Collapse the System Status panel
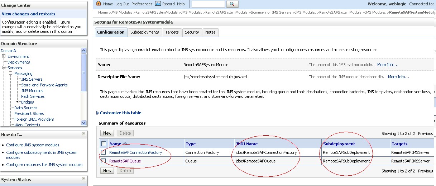The image size is (436, 186). 83,179
